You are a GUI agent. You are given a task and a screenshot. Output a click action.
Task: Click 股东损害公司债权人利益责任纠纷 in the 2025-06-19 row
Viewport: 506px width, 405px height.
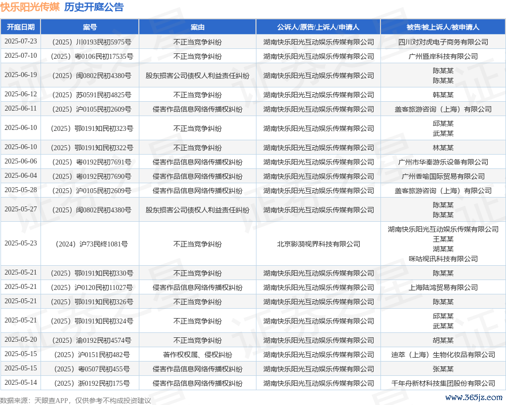tap(198, 76)
